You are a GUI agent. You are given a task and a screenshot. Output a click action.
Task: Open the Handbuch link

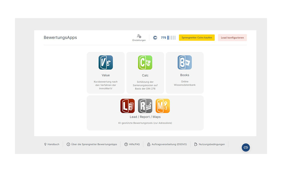53,144
